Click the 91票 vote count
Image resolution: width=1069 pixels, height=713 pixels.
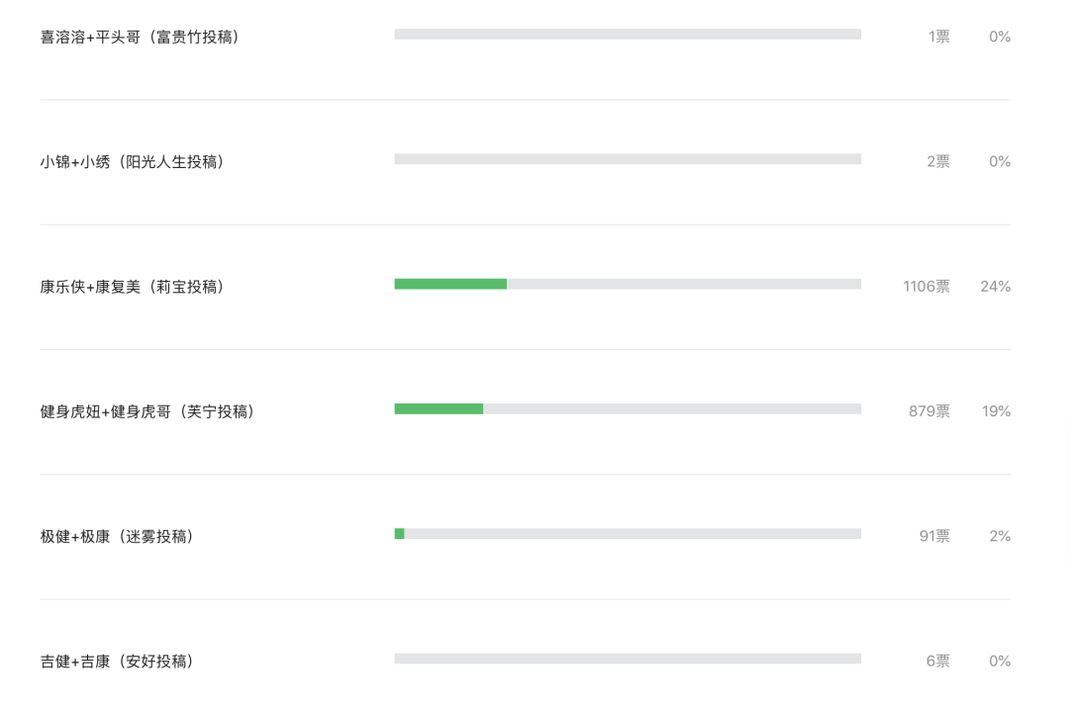(934, 537)
